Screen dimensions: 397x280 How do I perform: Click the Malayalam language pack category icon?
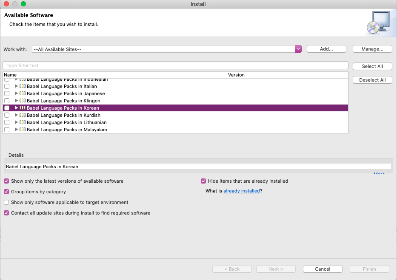coord(23,130)
